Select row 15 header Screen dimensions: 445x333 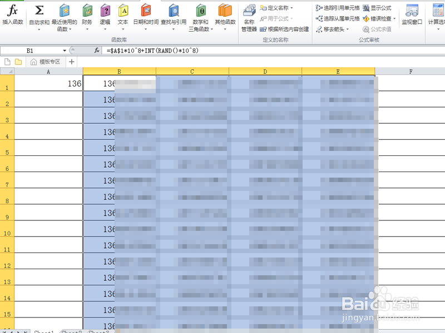pyautogui.click(x=7, y=310)
